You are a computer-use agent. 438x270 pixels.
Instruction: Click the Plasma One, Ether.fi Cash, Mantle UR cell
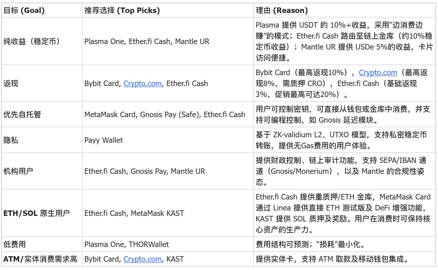coord(147,41)
